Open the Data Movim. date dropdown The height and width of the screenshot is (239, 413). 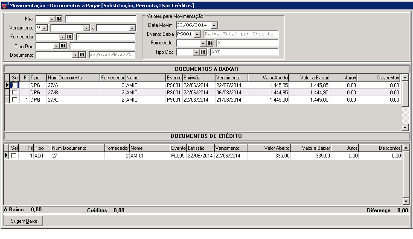click(214, 25)
